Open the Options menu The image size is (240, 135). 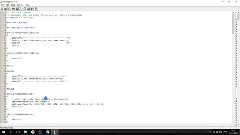pyautogui.click(x=20, y=5)
